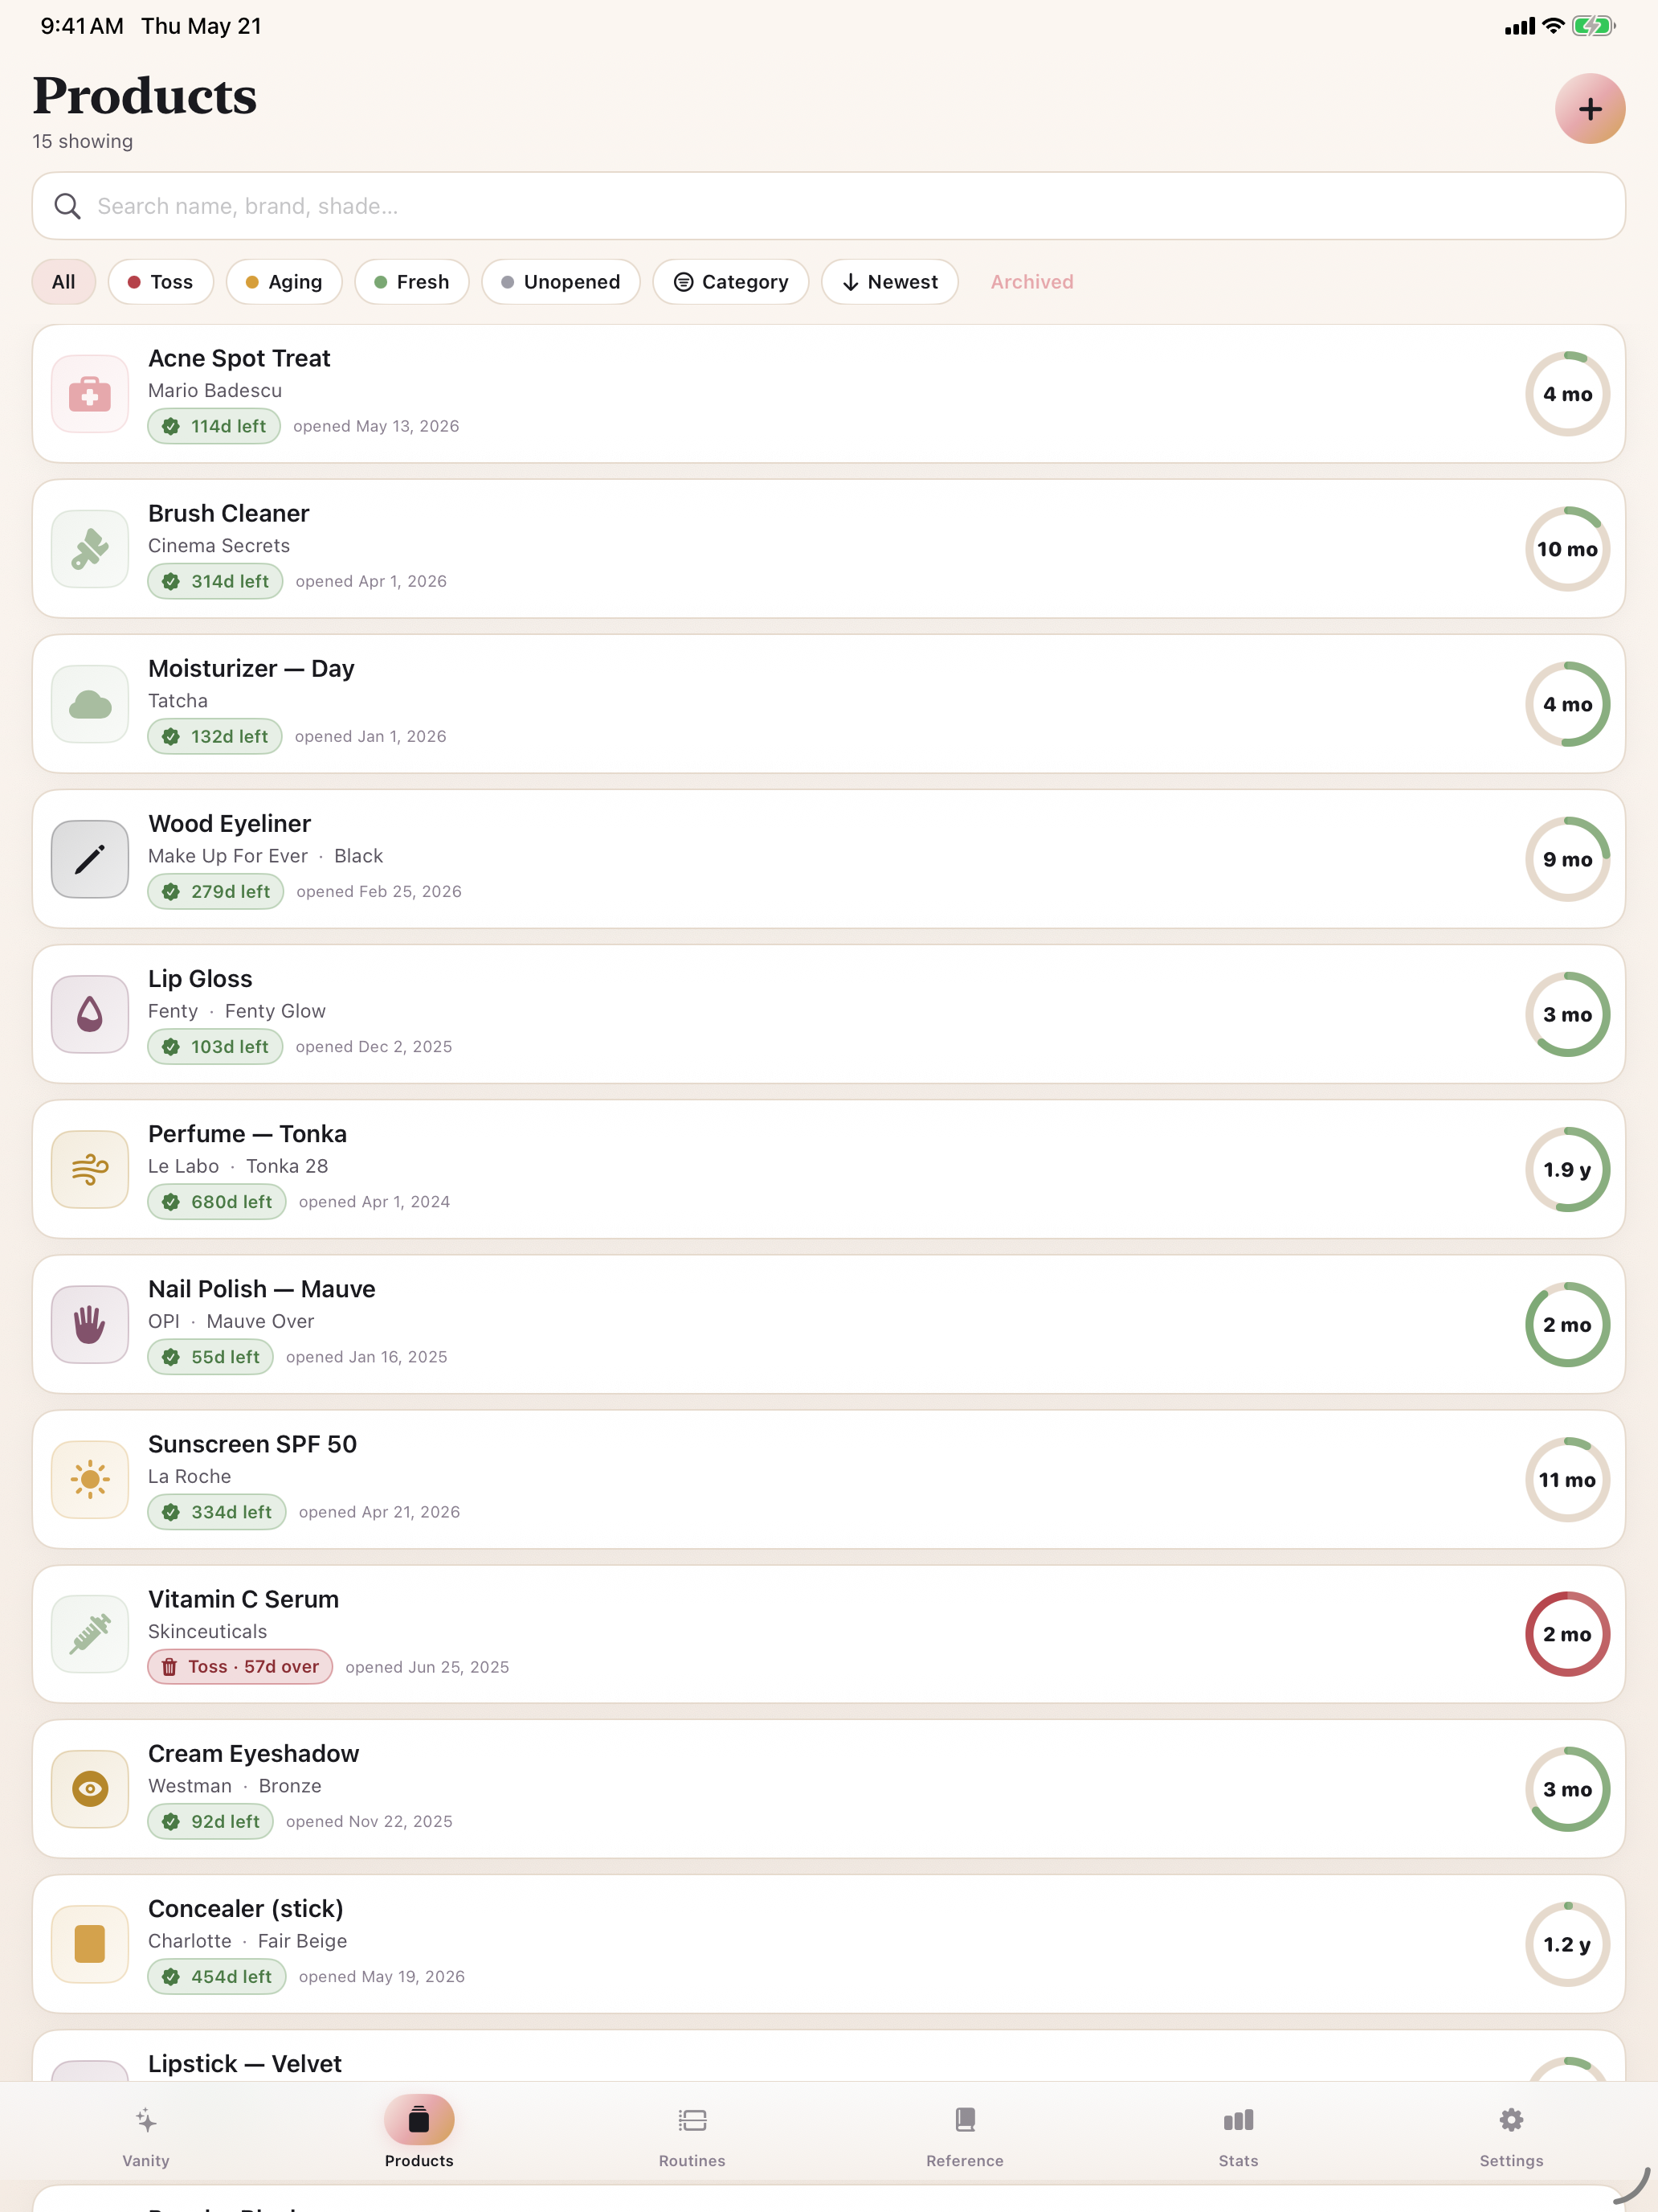
Task: Tap the plus button to add product
Action: pos(1589,109)
